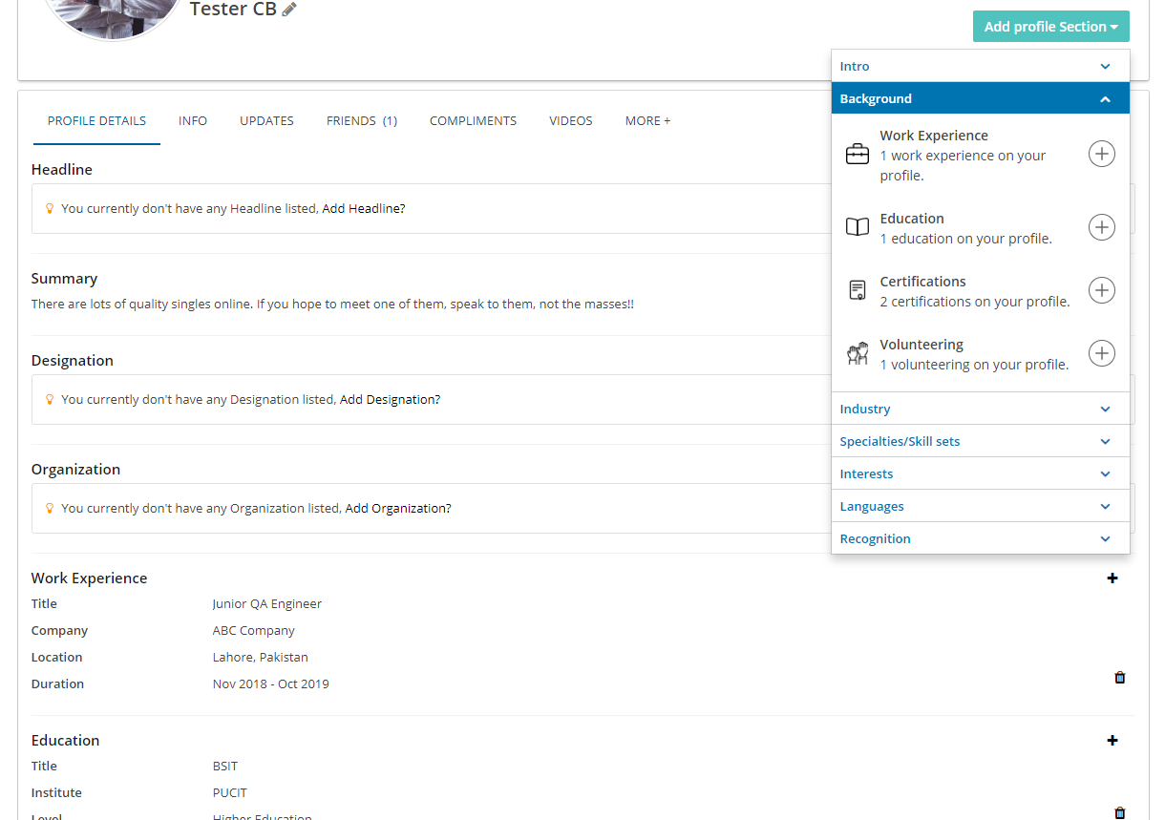The width and height of the screenshot is (1165, 820).
Task: Click the pencil edit icon beside Tester CB
Action: coord(289,10)
